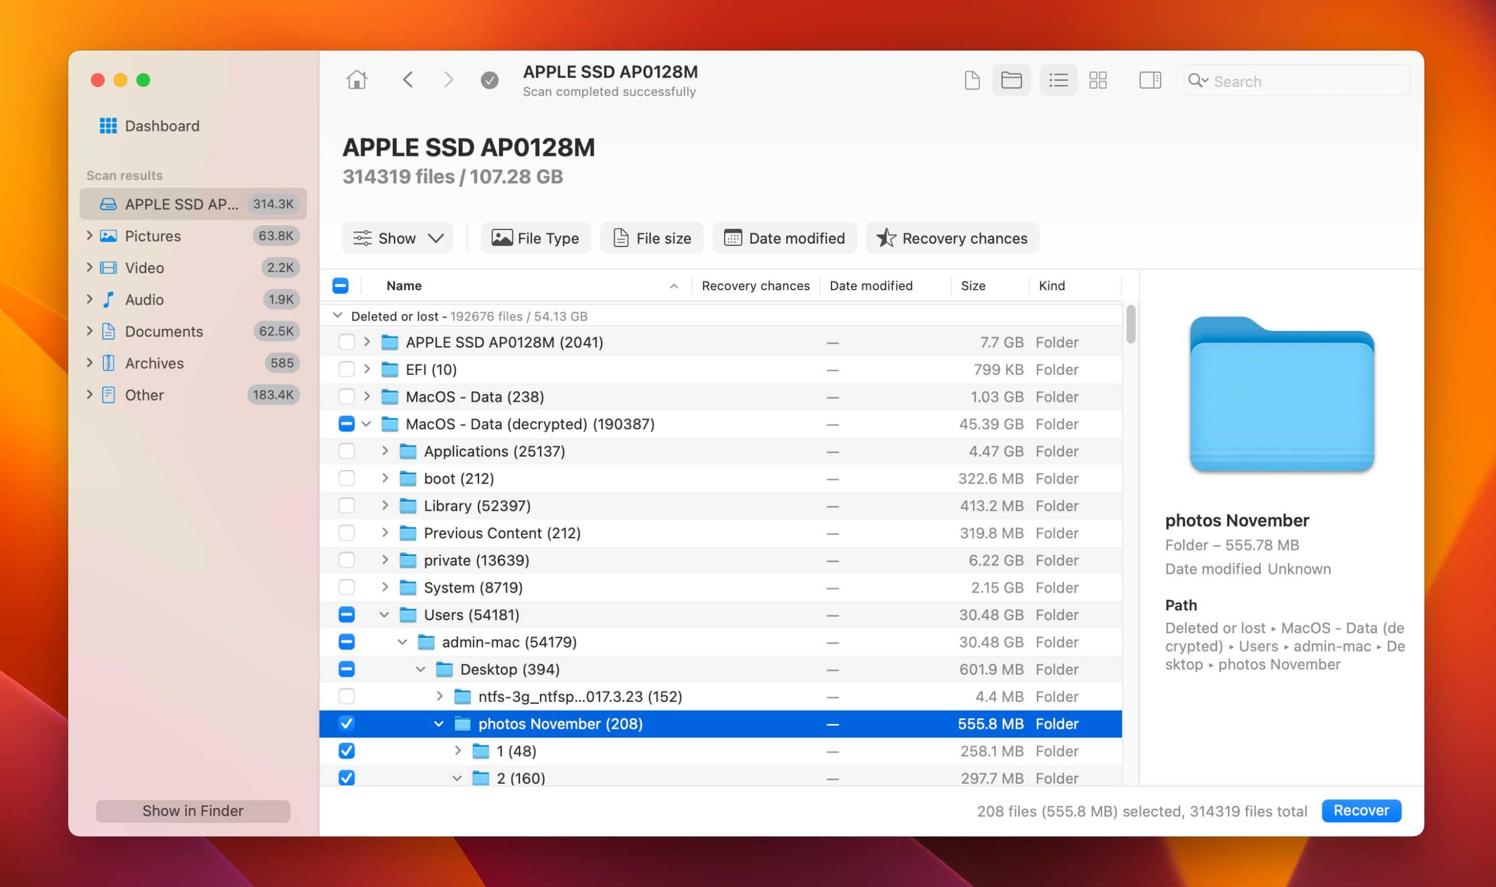The image size is (1496, 887).
Task: Check the MacOS - Data (238) checkbox
Action: coord(347,396)
